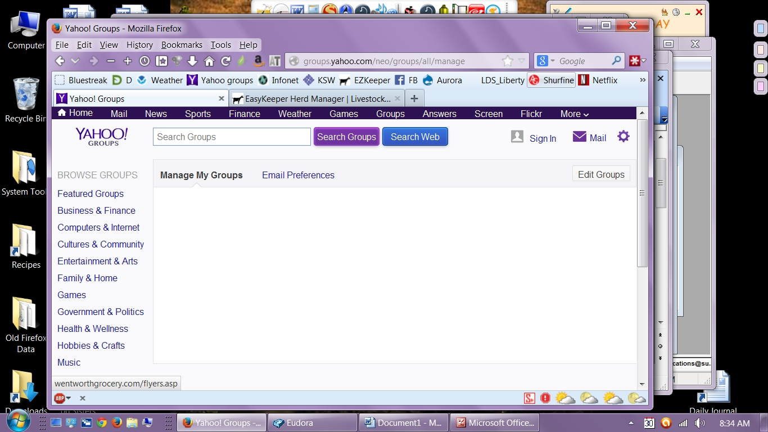Show hidden system tray icons
The image size is (768, 432).
click(631, 423)
